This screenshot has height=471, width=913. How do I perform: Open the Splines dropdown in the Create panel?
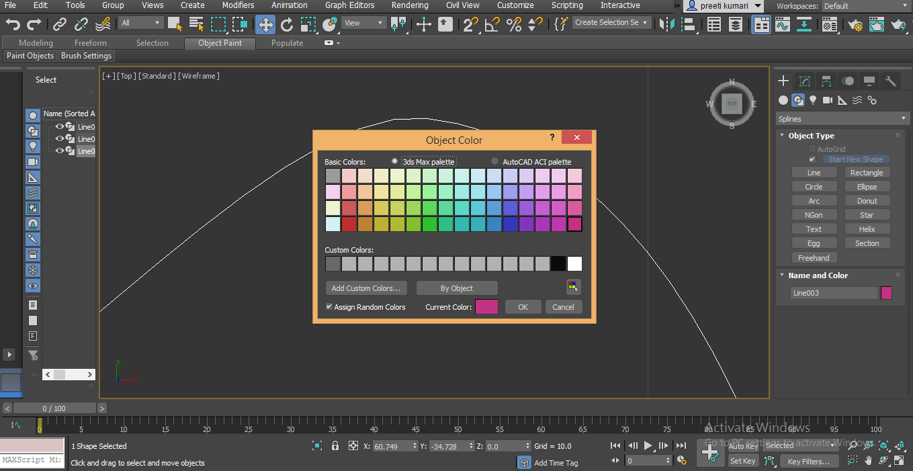click(842, 118)
